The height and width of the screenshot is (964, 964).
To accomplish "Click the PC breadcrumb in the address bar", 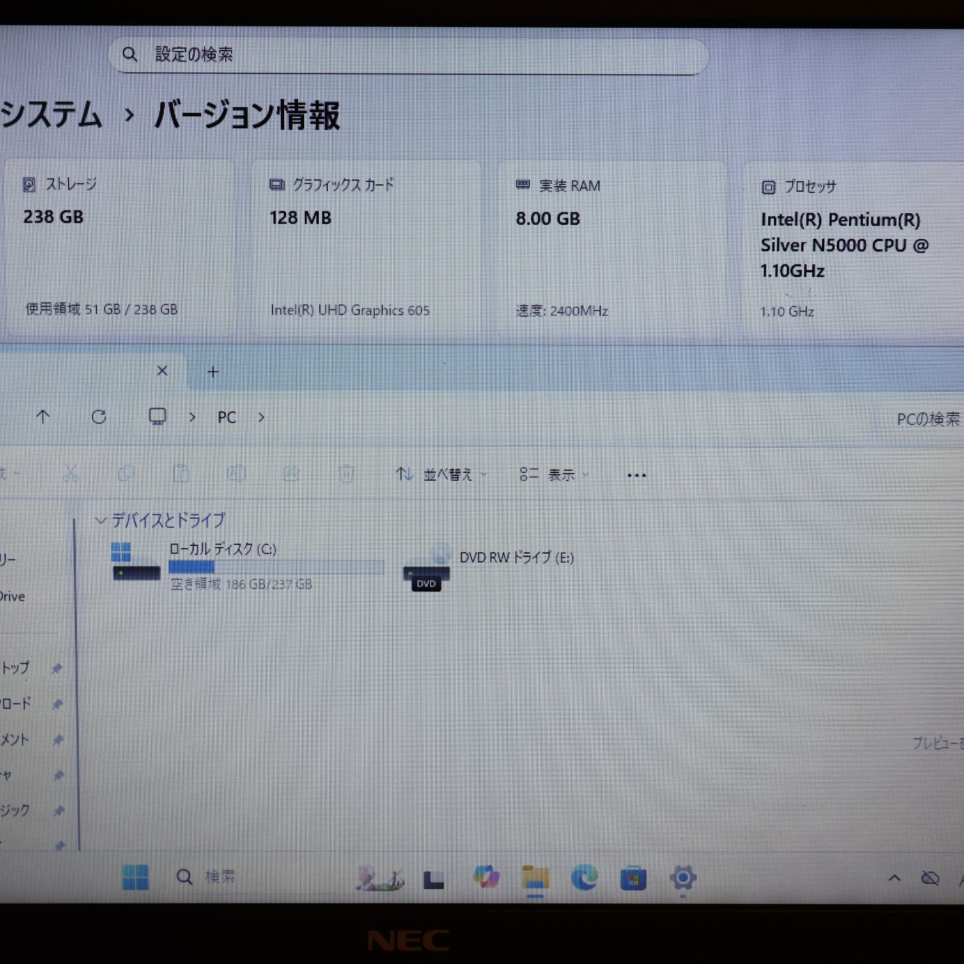I will click(x=227, y=417).
